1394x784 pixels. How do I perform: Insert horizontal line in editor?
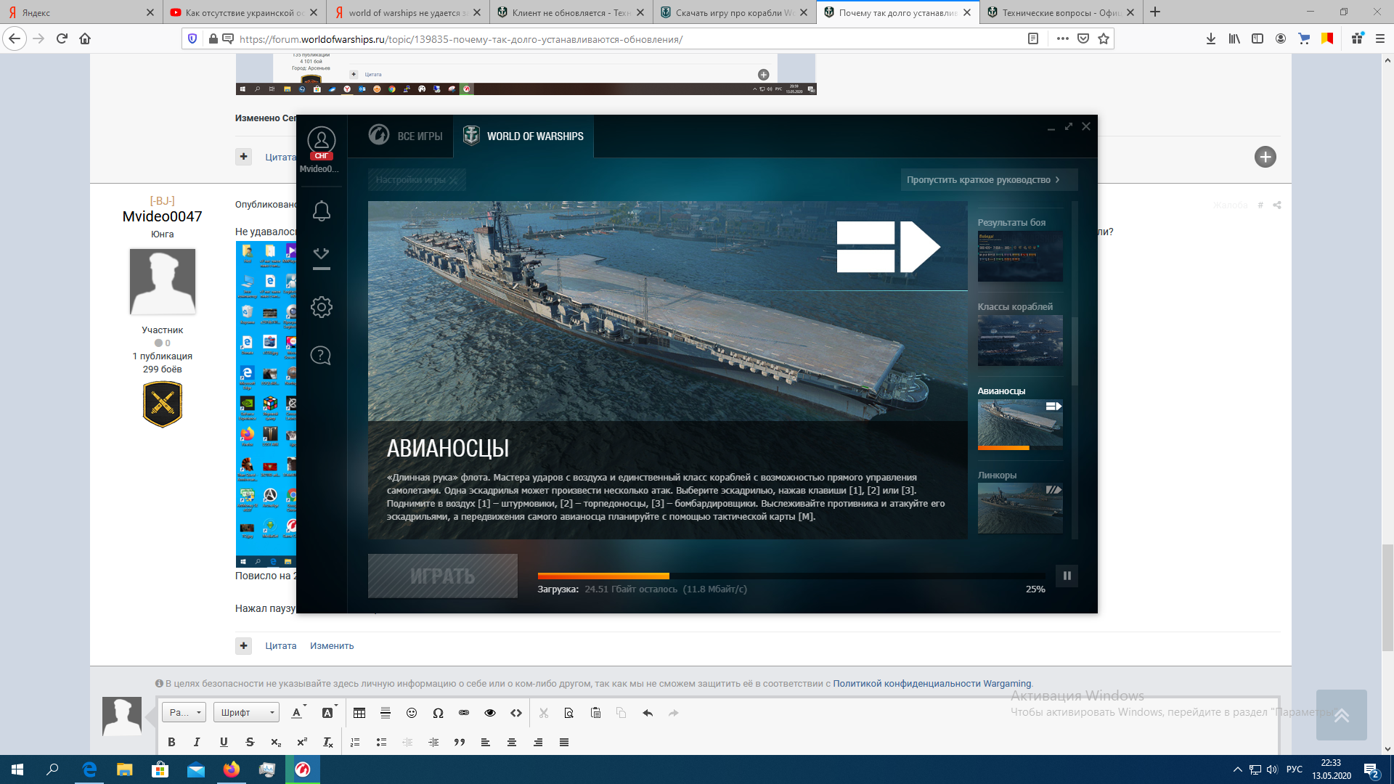pos(386,713)
